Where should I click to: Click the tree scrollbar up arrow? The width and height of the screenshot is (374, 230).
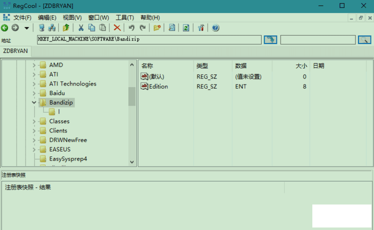[132, 64]
